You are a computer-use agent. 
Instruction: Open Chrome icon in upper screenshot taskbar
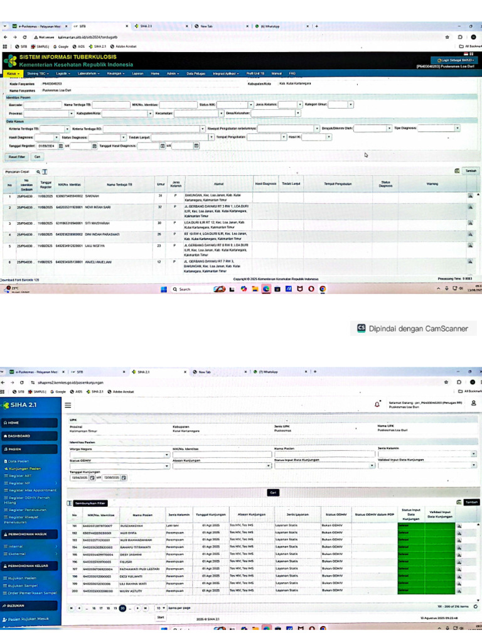pos(323,289)
